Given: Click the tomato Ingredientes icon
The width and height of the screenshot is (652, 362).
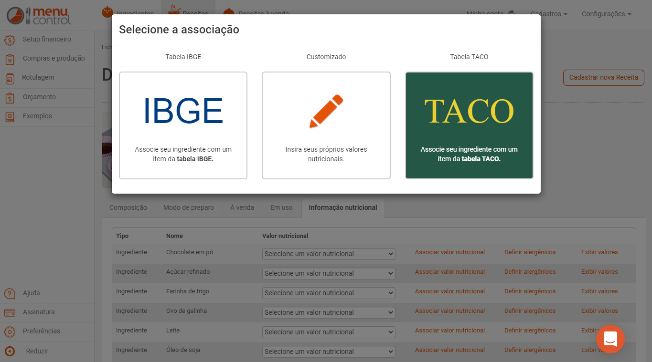Looking at the screenshot, I should click(107, 13).
